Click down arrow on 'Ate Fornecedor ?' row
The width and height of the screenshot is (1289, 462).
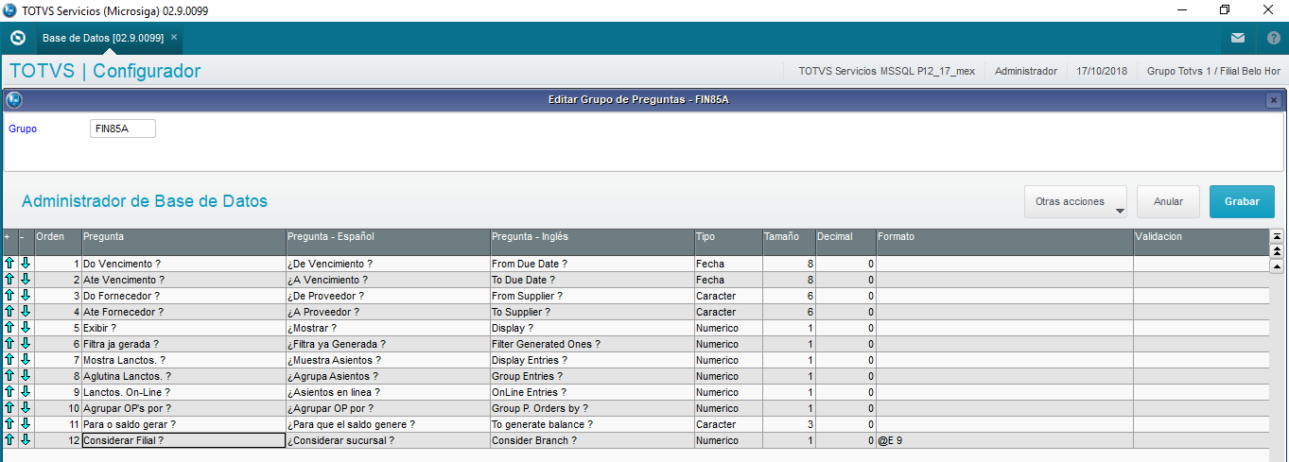pyautogui.click(x=26, y=312)
